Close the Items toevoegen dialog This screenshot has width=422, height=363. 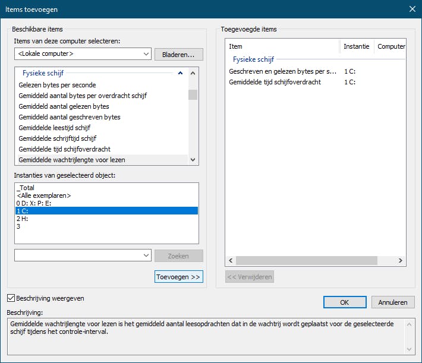click(412, 9)
